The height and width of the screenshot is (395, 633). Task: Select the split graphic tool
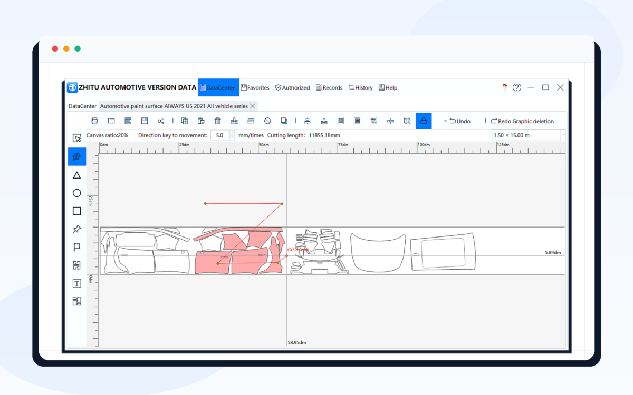(77, 265)
